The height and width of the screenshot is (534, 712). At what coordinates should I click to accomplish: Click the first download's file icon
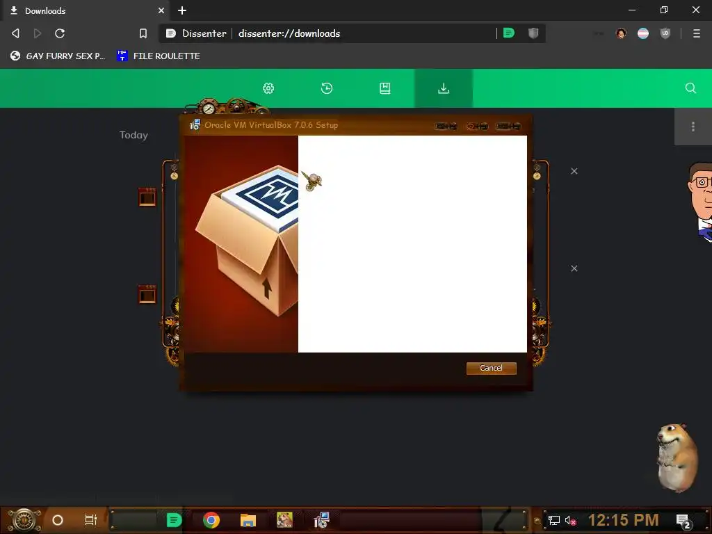(x=147, y=197)
